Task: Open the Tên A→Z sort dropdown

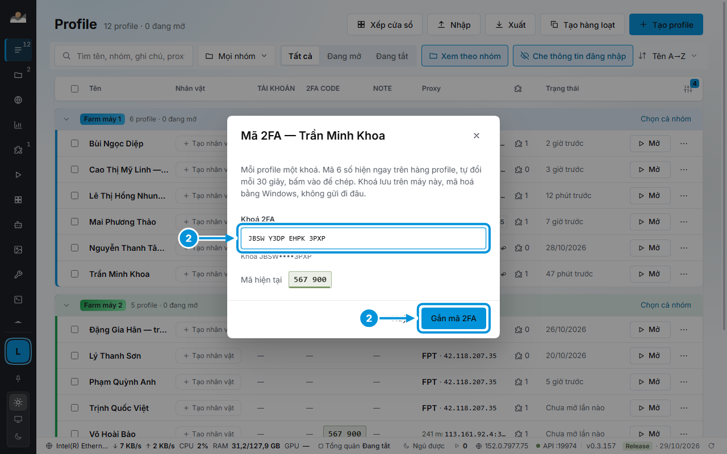Action: coord(667,56)
